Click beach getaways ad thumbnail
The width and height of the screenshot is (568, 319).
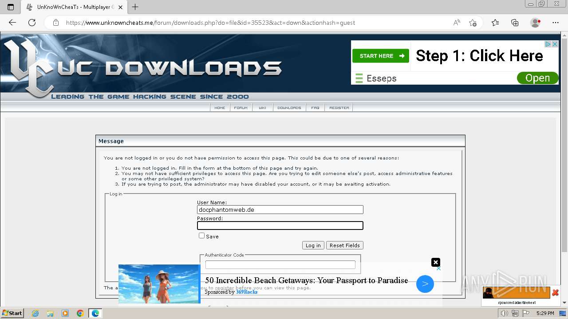click(159, 284)
